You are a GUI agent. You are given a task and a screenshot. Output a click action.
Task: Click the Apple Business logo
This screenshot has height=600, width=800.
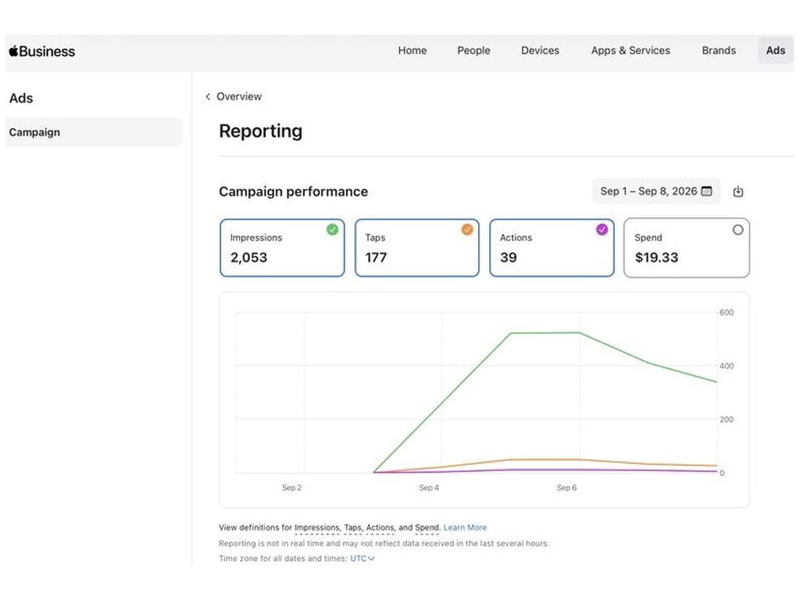[42, 51]
